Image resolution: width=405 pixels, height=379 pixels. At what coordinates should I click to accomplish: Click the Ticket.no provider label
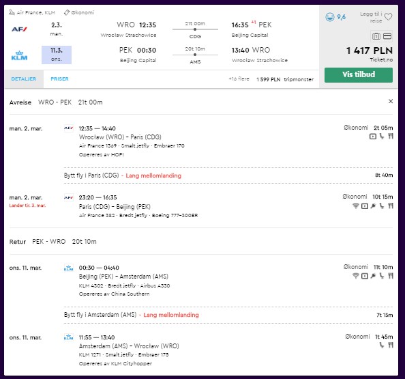381,60
